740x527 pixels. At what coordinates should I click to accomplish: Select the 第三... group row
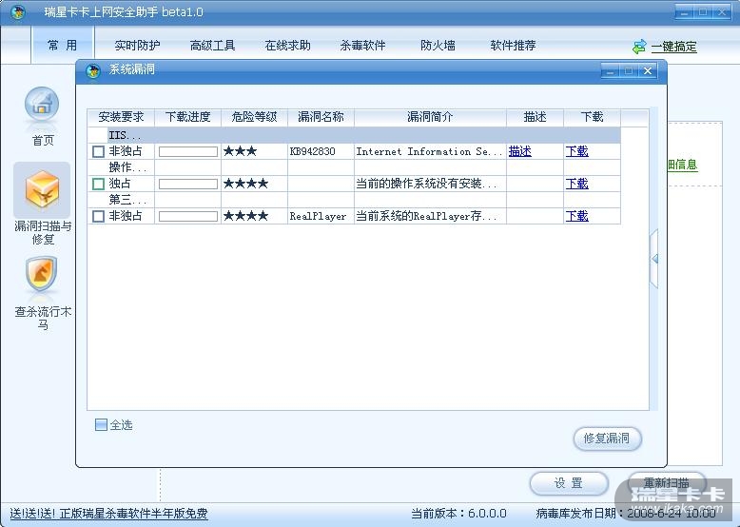tap(354, 200)
